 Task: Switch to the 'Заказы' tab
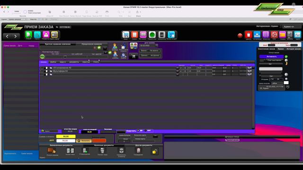click(x=44, y=62)
